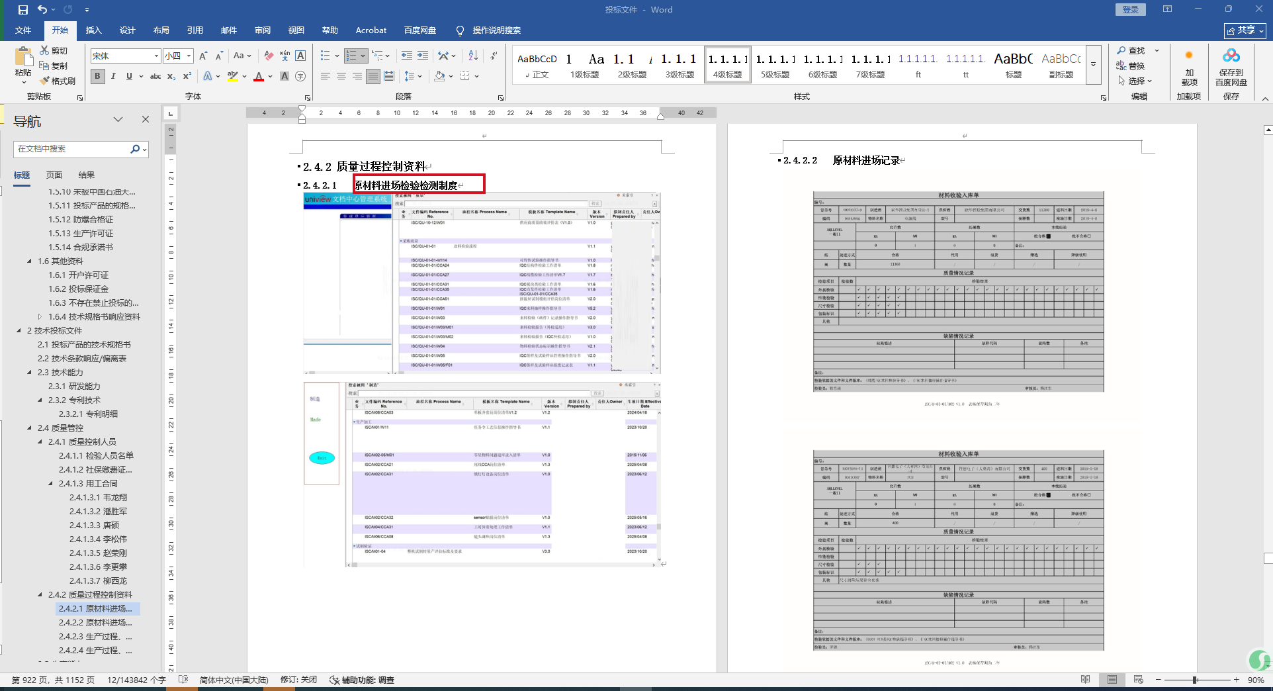Image resolution: width=1273 pixels, height=691 pixels.
Task: Click the 登录 sign-in button
Action: [x=1131, y=9]
